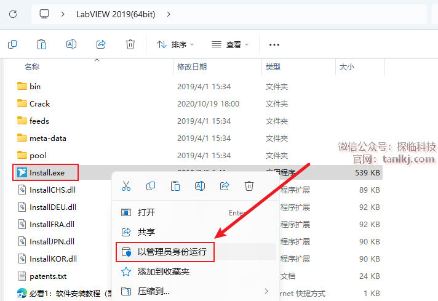Expand the 压缩到... submenu arrow
The image size is (438, 301).
266,291
